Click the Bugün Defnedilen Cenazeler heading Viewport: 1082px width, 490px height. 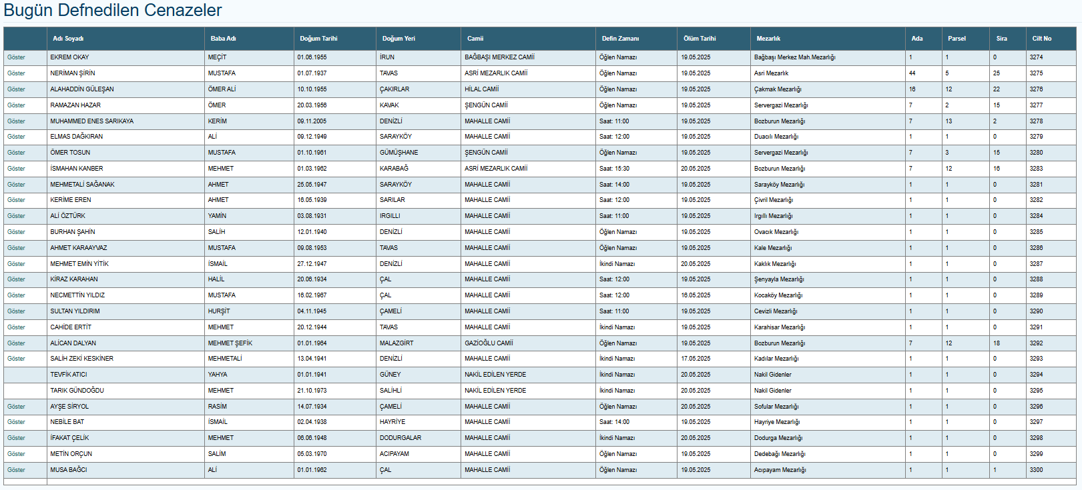(113, 11)
